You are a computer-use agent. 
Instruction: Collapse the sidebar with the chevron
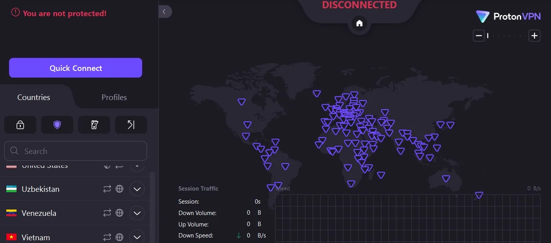point(165,11)
